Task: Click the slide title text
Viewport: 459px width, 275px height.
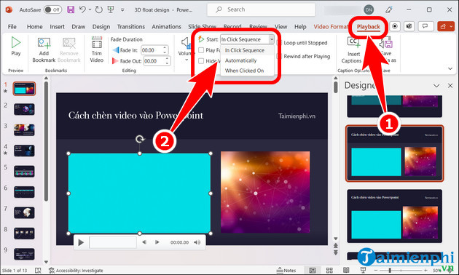Action: [136, 116]
